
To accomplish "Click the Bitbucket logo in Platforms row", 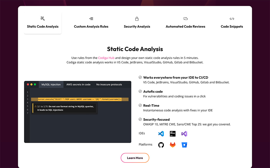I will point(184,145).
